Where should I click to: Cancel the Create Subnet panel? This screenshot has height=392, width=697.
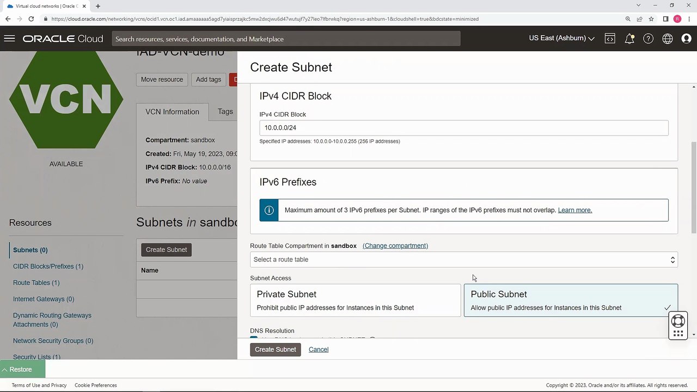coord(319,350)
